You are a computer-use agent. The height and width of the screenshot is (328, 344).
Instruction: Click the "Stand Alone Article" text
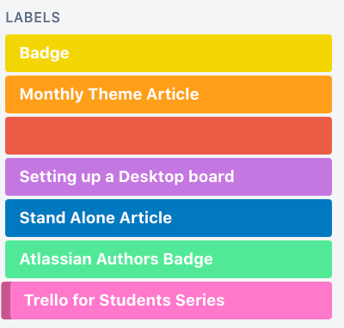pos(95,218)
